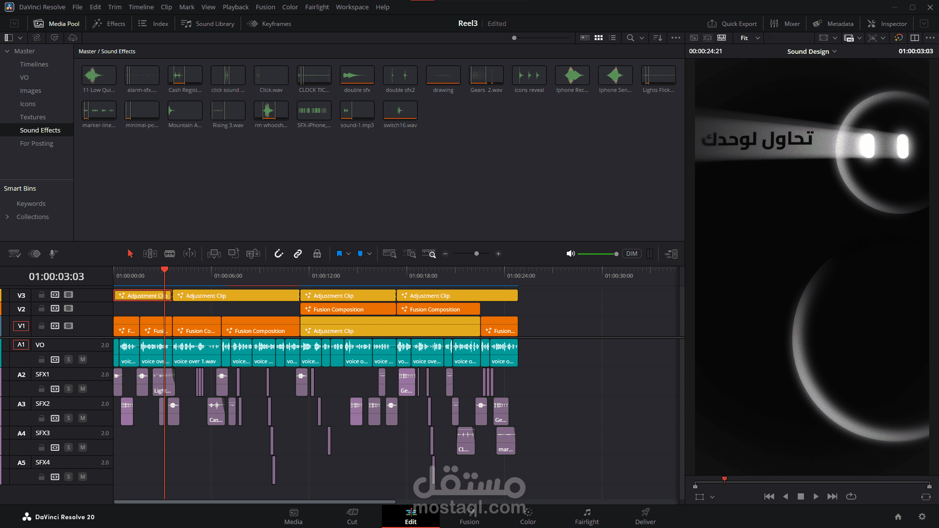Toggle loop playback in the viewer
The image size is (939, 528).
point(851,496)
